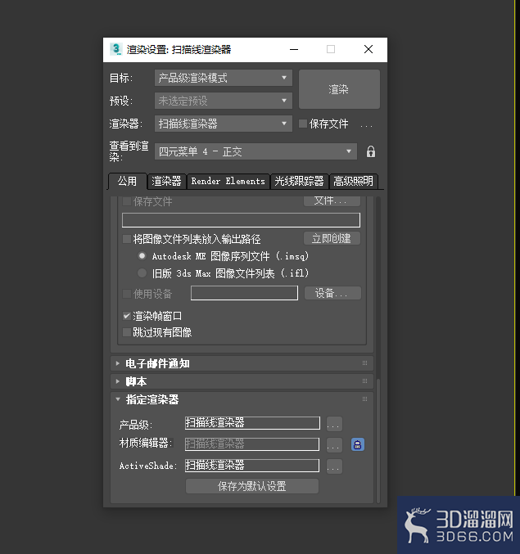Open the 渲染器 扫描线渲染器 dropdown

coord(224,124)
